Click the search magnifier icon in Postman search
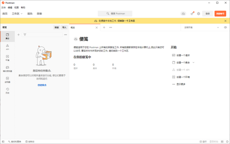Screen dimensions: 230x144 (x=108, y=14)
